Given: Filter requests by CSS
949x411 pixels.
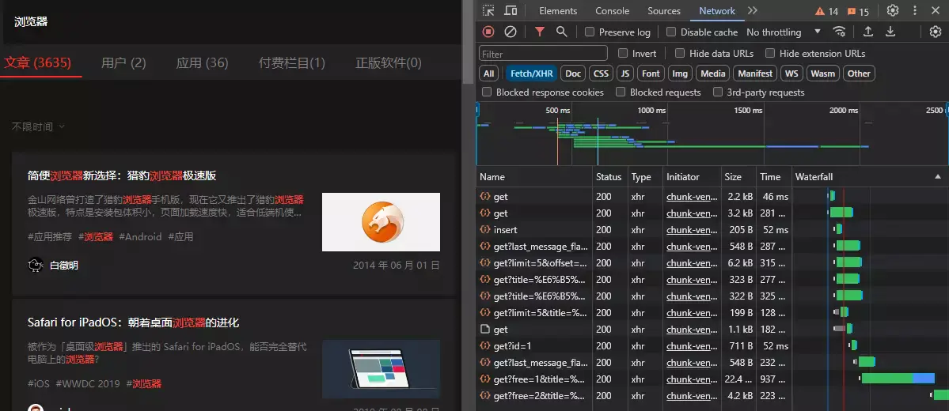Looking at the screenshot, I should [601, 74].
